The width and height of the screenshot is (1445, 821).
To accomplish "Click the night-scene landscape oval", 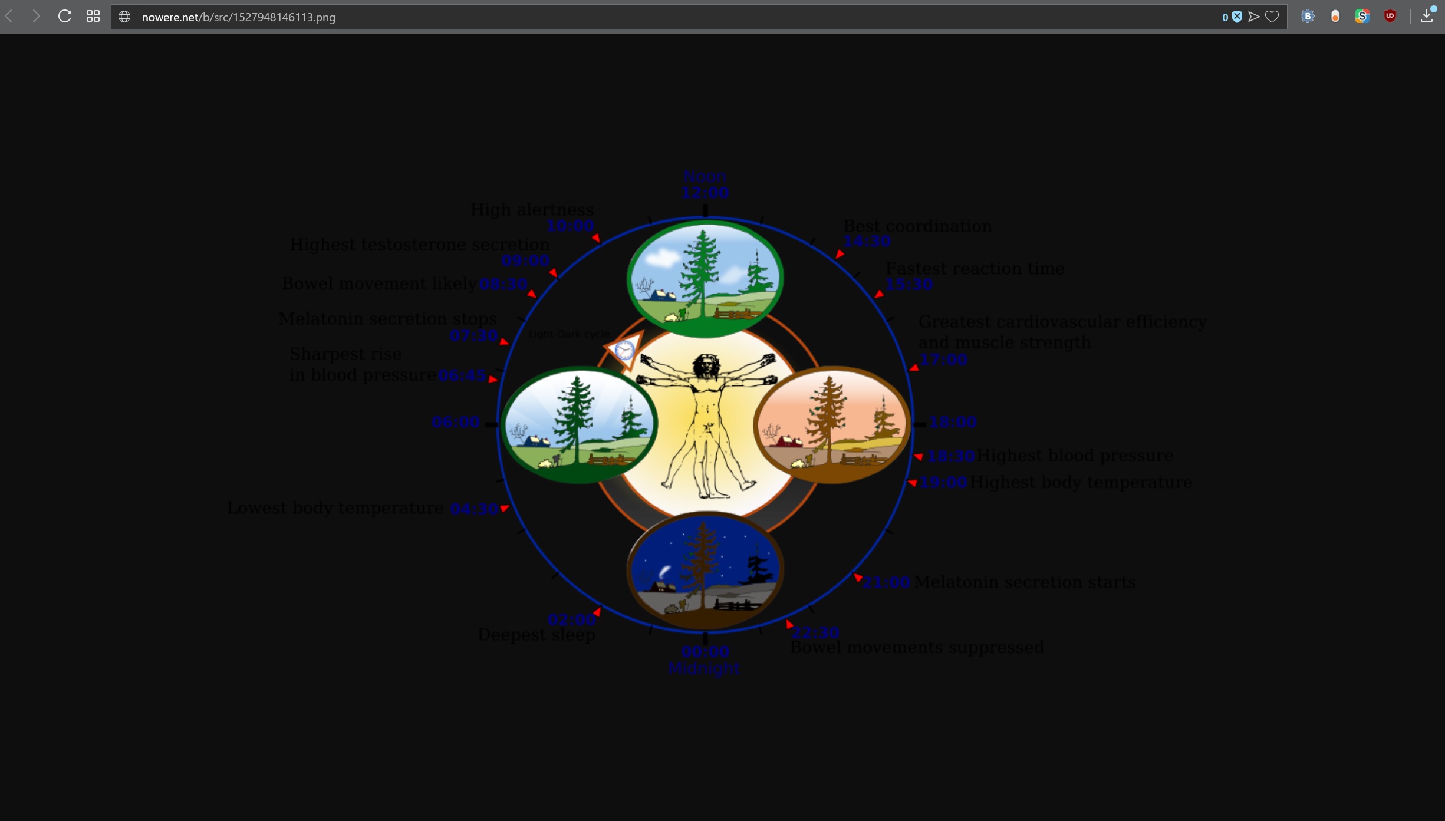I will [x=705, y=571].
